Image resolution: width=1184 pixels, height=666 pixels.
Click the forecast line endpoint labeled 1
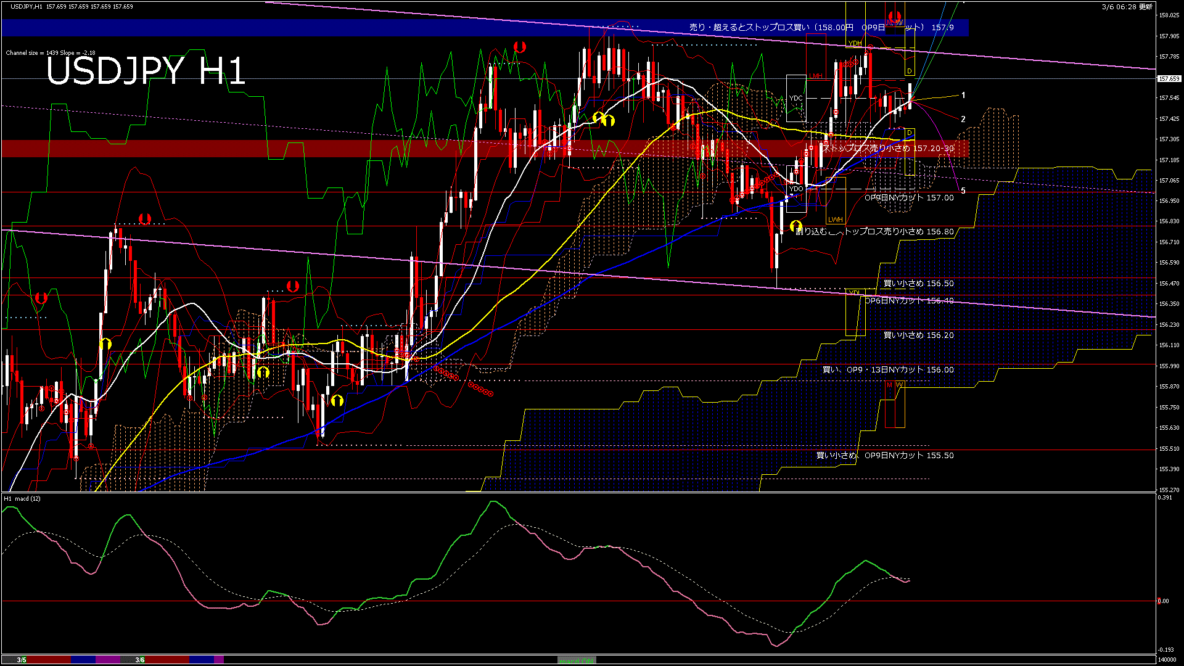pyautogui.click(x=963, y=96)
